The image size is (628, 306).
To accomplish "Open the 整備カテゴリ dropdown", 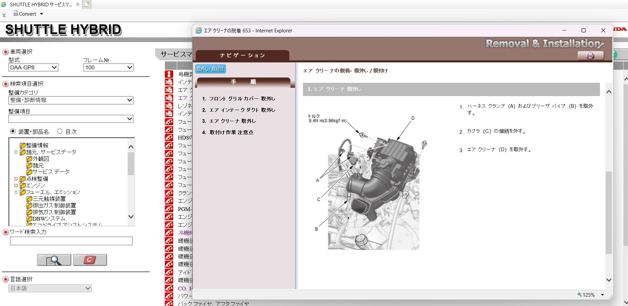I will [71, 100].
